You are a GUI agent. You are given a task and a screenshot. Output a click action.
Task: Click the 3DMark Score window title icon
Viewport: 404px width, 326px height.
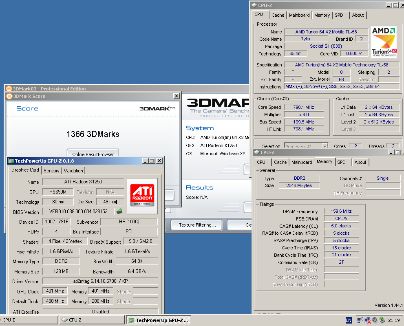coord(9,96)
